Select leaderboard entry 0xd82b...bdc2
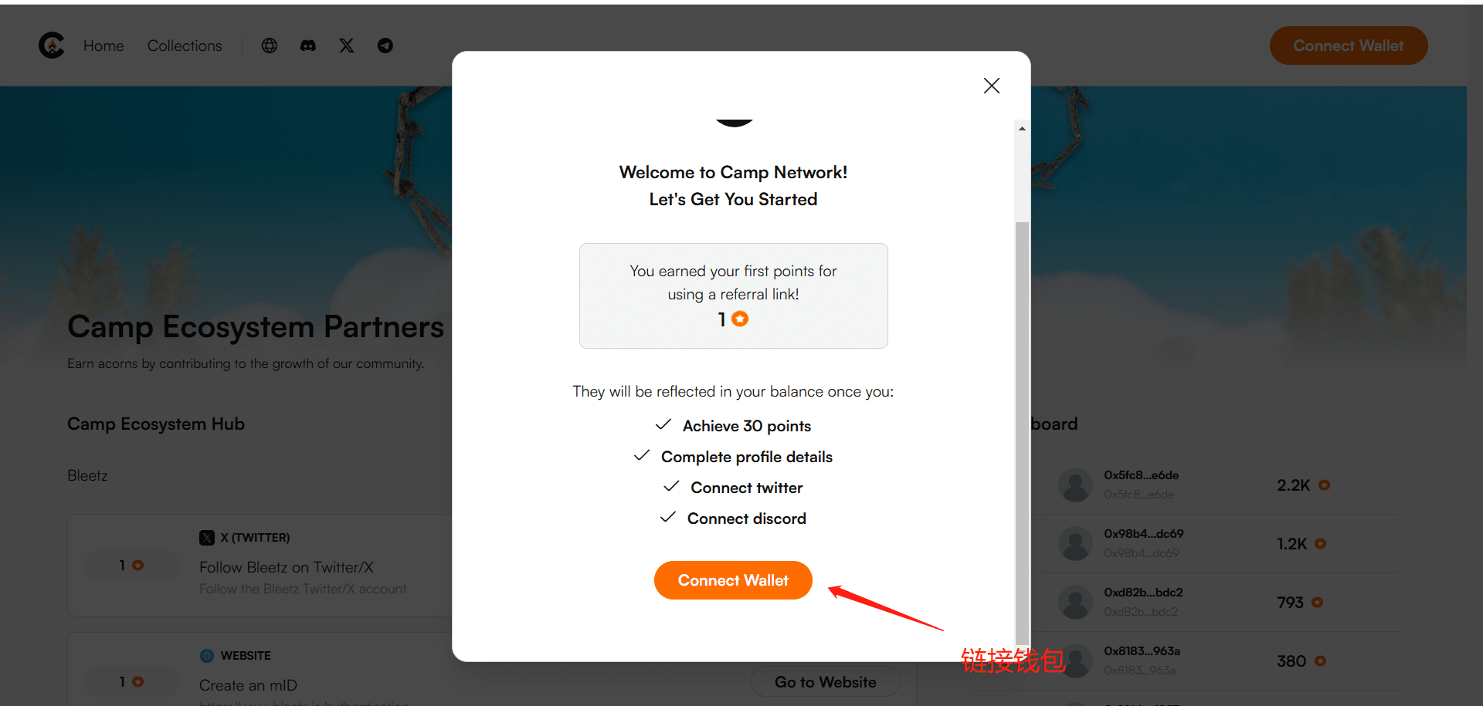This screenshot has height=706, width=1483. (x=1228, y=602)
